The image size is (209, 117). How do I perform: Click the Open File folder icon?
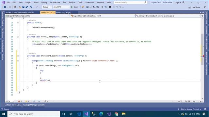coord(20,7)
